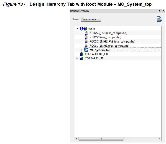Select RCOSC_1MHZ (osc_comps.vhd) entry
166x144 pixels.
(x=109, y=46)
